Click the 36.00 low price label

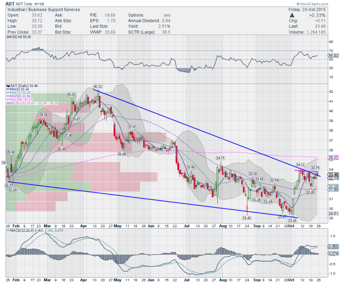pyautogui.click(x=122, y=154)
